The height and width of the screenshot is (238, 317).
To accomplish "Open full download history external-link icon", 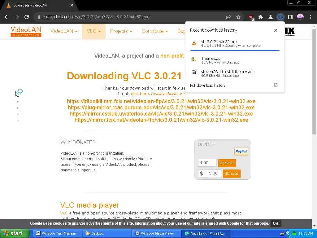I will (276, 85).
